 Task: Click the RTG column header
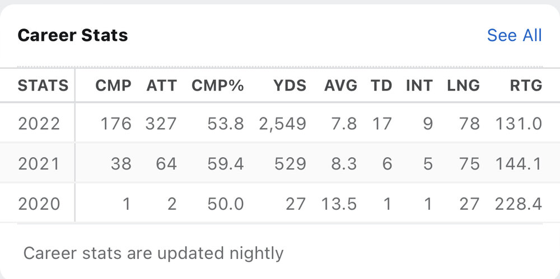[x=526, y=86]
